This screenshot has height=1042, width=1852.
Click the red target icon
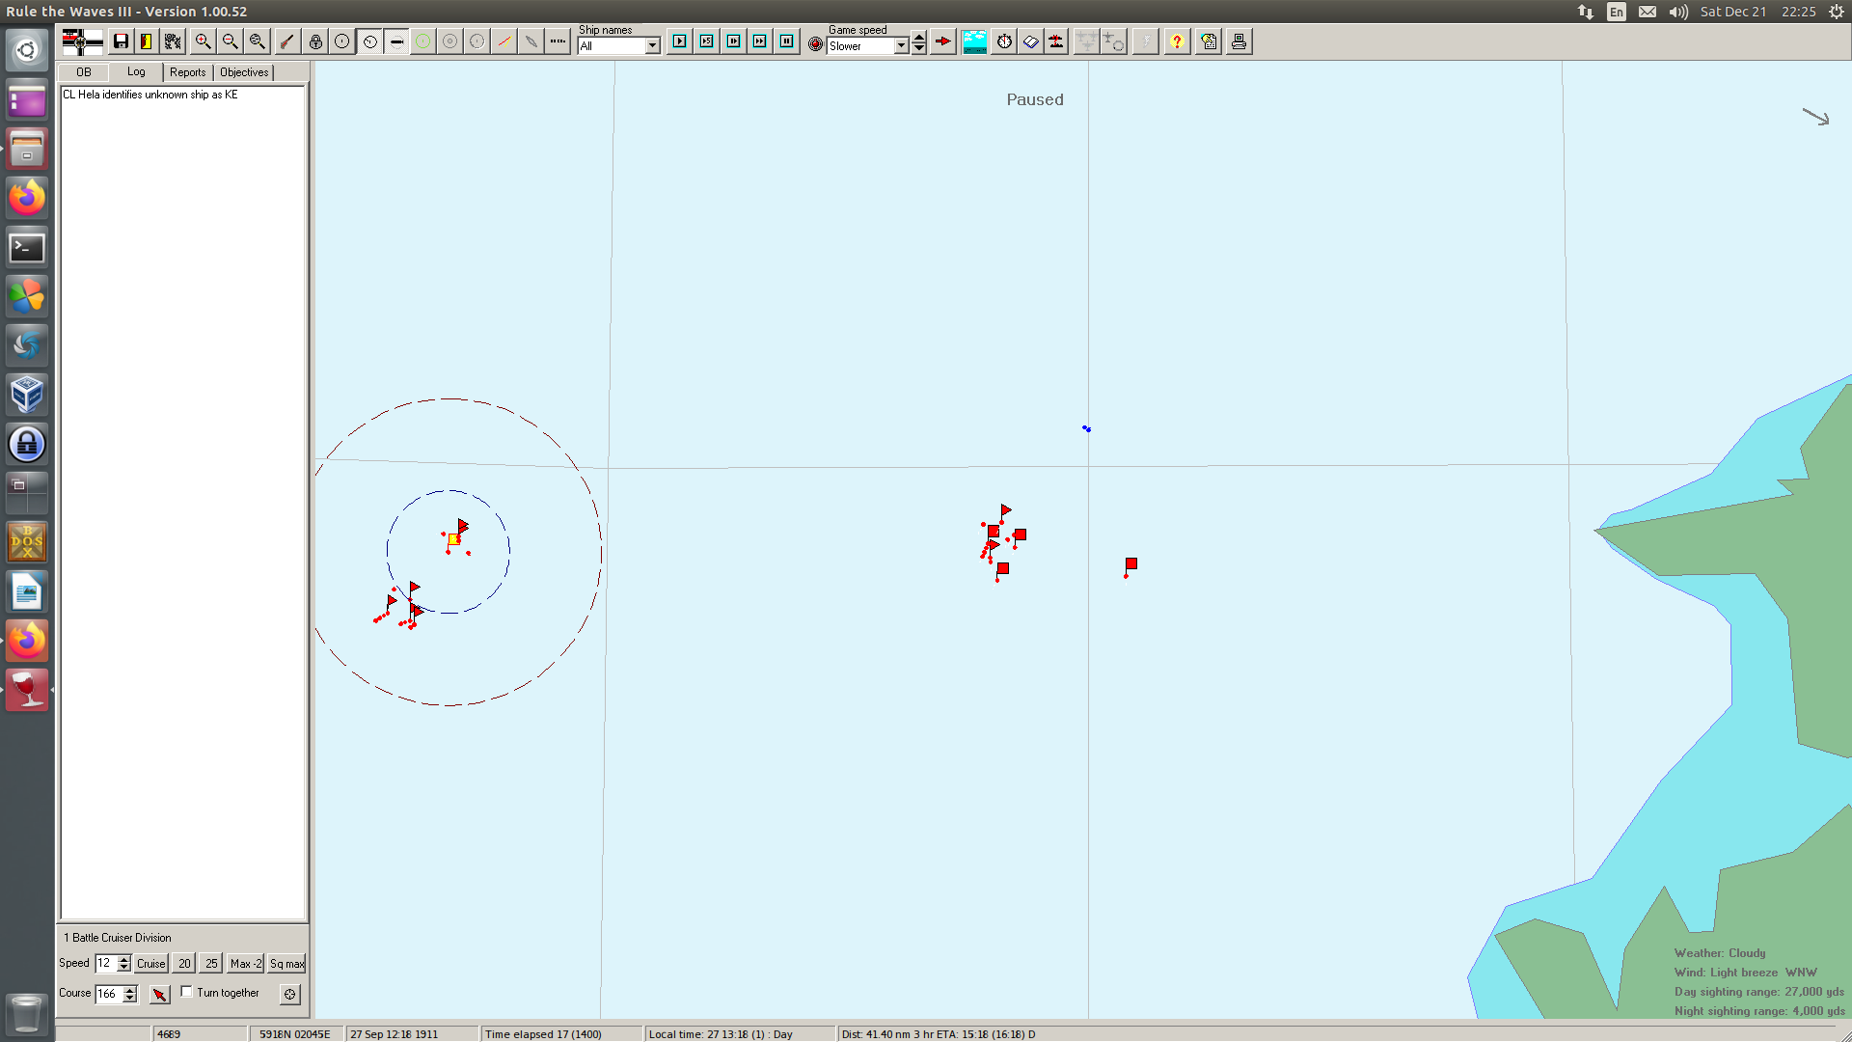815,44
